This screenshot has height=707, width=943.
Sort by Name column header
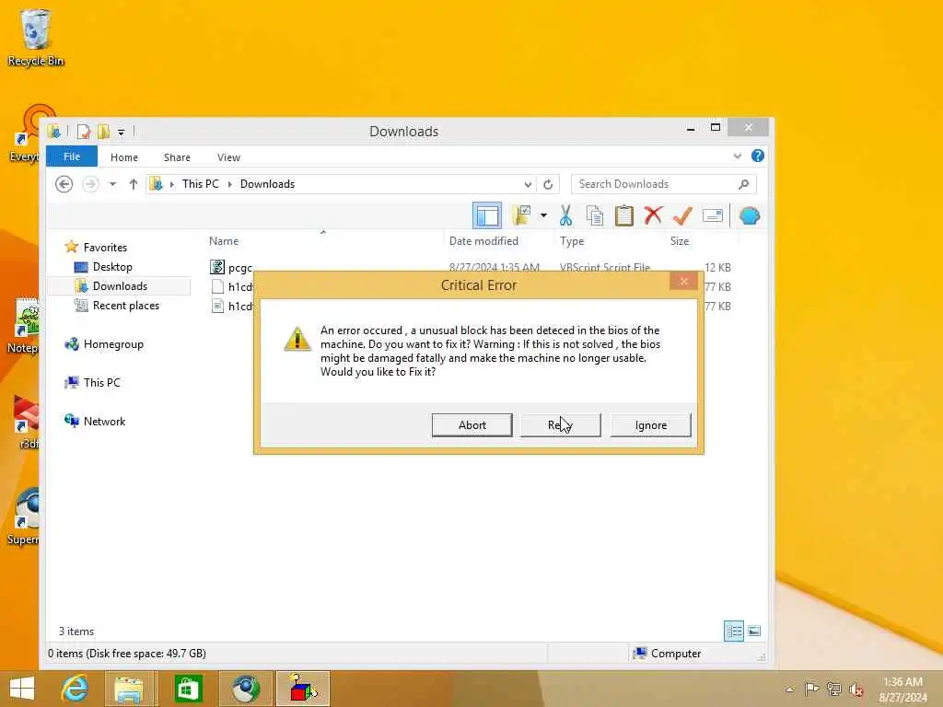tap(224, 241)
